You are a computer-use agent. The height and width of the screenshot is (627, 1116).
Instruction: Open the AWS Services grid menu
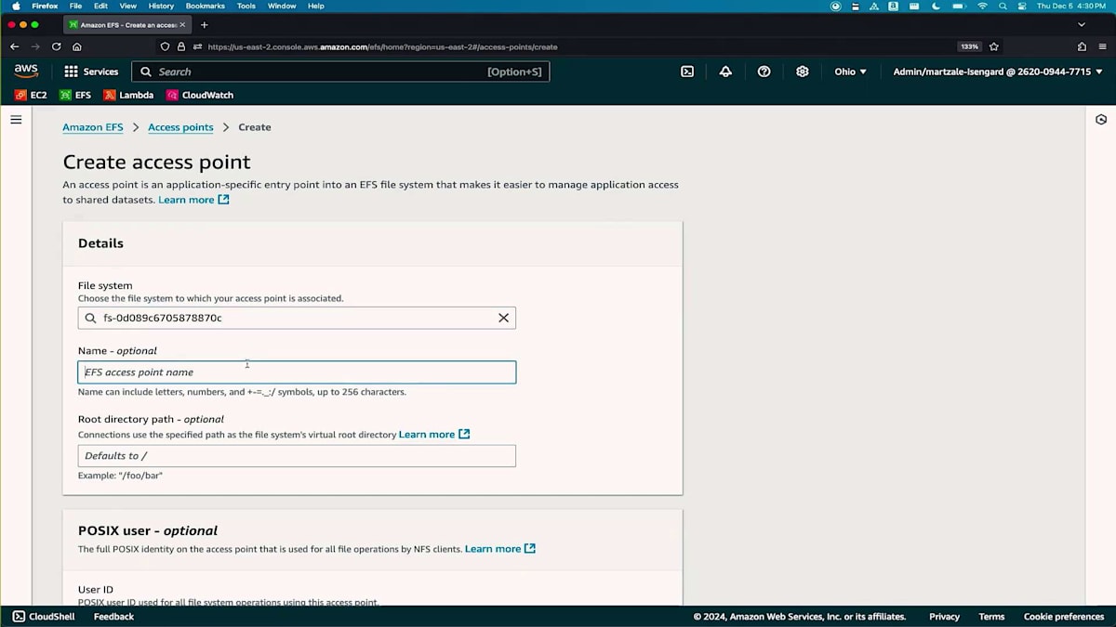pos(91,72)
